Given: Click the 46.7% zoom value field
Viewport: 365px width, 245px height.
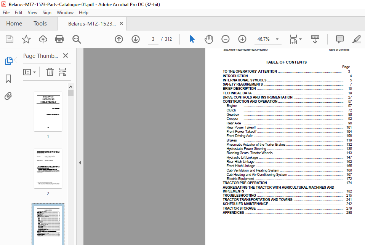Looking at the screenshot, I should [x=264, y=39].
